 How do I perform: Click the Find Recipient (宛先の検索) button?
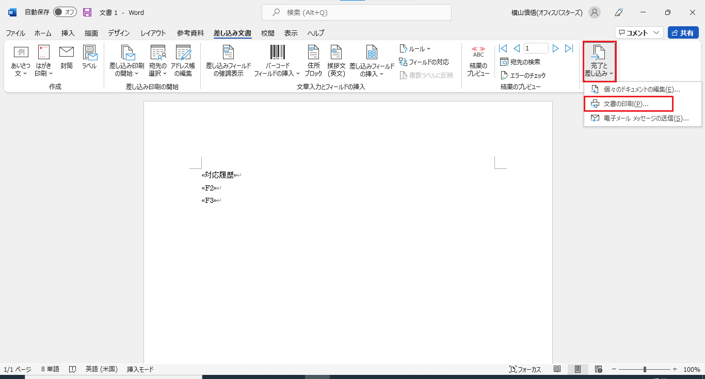[x=520, y=62]
